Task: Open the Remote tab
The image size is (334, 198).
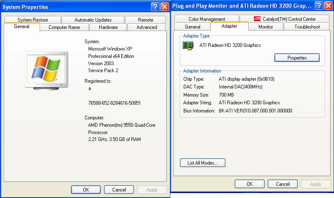Action: (145, 20)
